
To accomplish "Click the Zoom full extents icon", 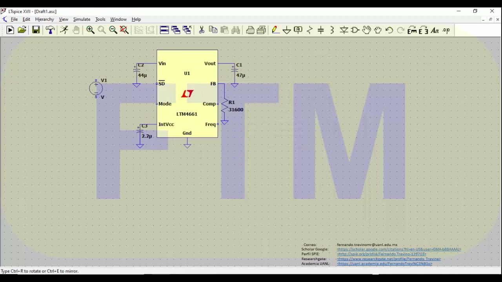I will tap(124, 30).
